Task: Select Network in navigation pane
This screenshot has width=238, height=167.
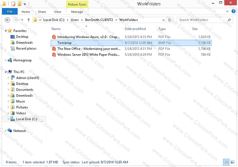Action: 20,131
